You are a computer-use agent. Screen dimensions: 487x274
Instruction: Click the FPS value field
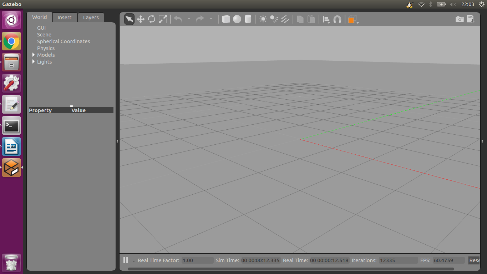(449, 260)
